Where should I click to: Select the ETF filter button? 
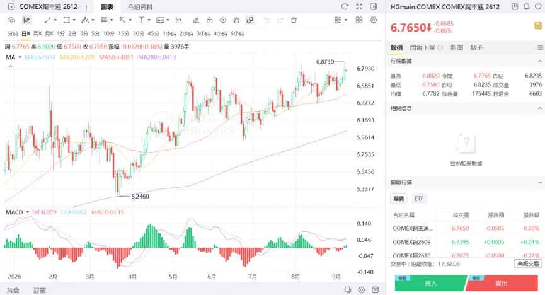pos(419,199)
